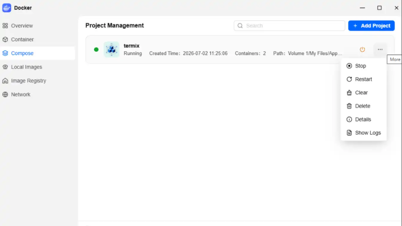Viewport: 402px width, 226px height.
Task: Click the termix project name
Action: [132, 46]
